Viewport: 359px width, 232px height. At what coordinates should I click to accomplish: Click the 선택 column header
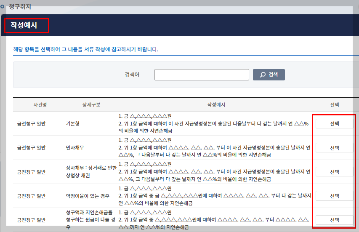click(x=335, y=105)
